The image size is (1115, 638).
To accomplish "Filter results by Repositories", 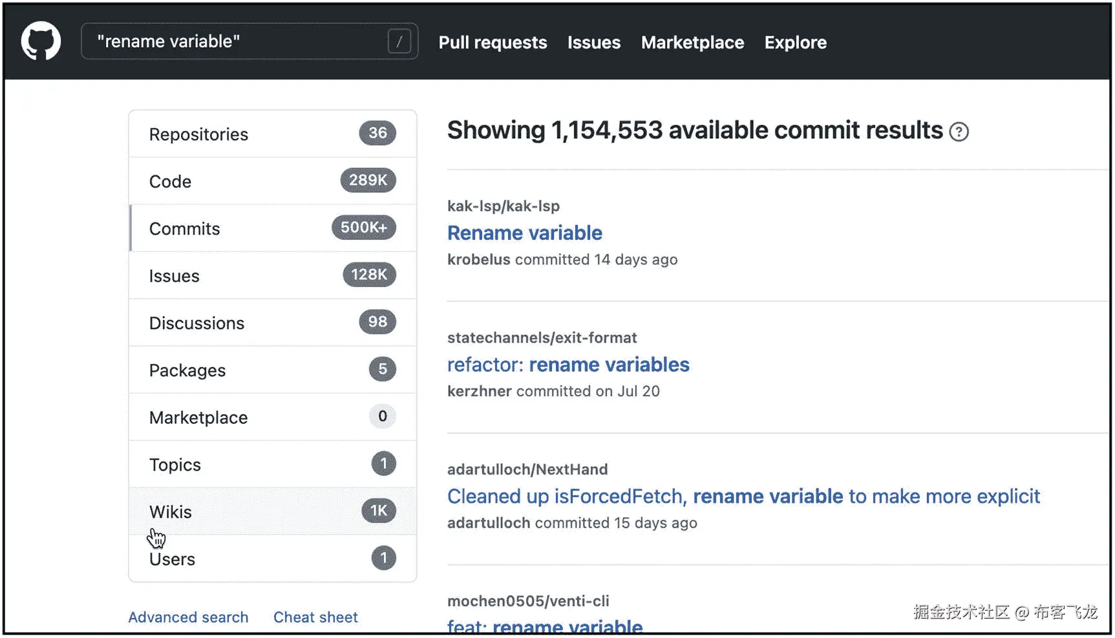I will coord(198,134).
